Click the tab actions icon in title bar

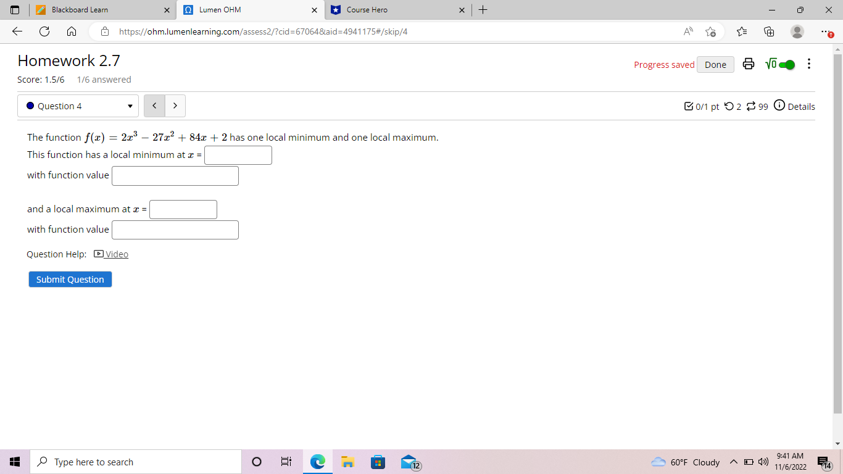[15, 10]
